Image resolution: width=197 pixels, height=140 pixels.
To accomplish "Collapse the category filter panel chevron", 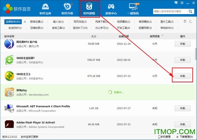I will pyautogui.click(x=191, y=22).
